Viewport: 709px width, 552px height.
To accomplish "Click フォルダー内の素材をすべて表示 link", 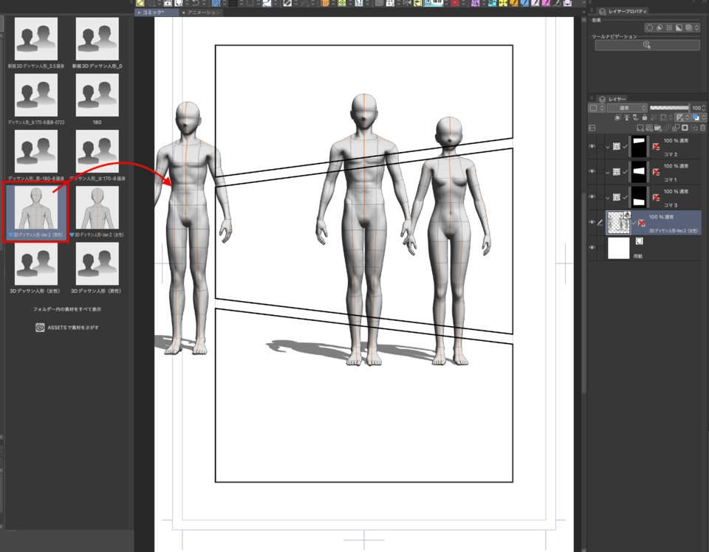I will (67, 309).
